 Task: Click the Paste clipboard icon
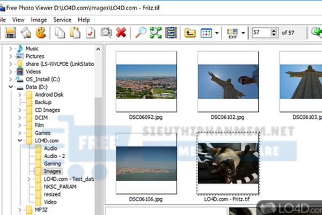[75, 33]
